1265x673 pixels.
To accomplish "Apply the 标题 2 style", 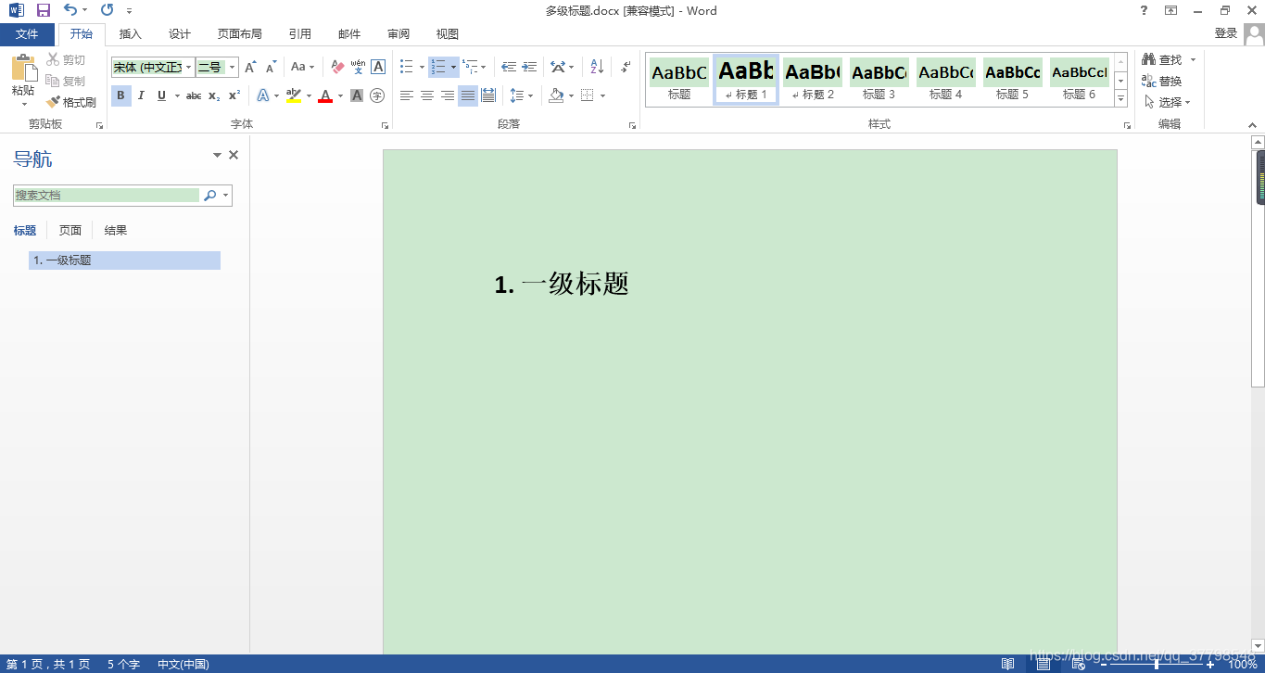I will tap(813, 79).
